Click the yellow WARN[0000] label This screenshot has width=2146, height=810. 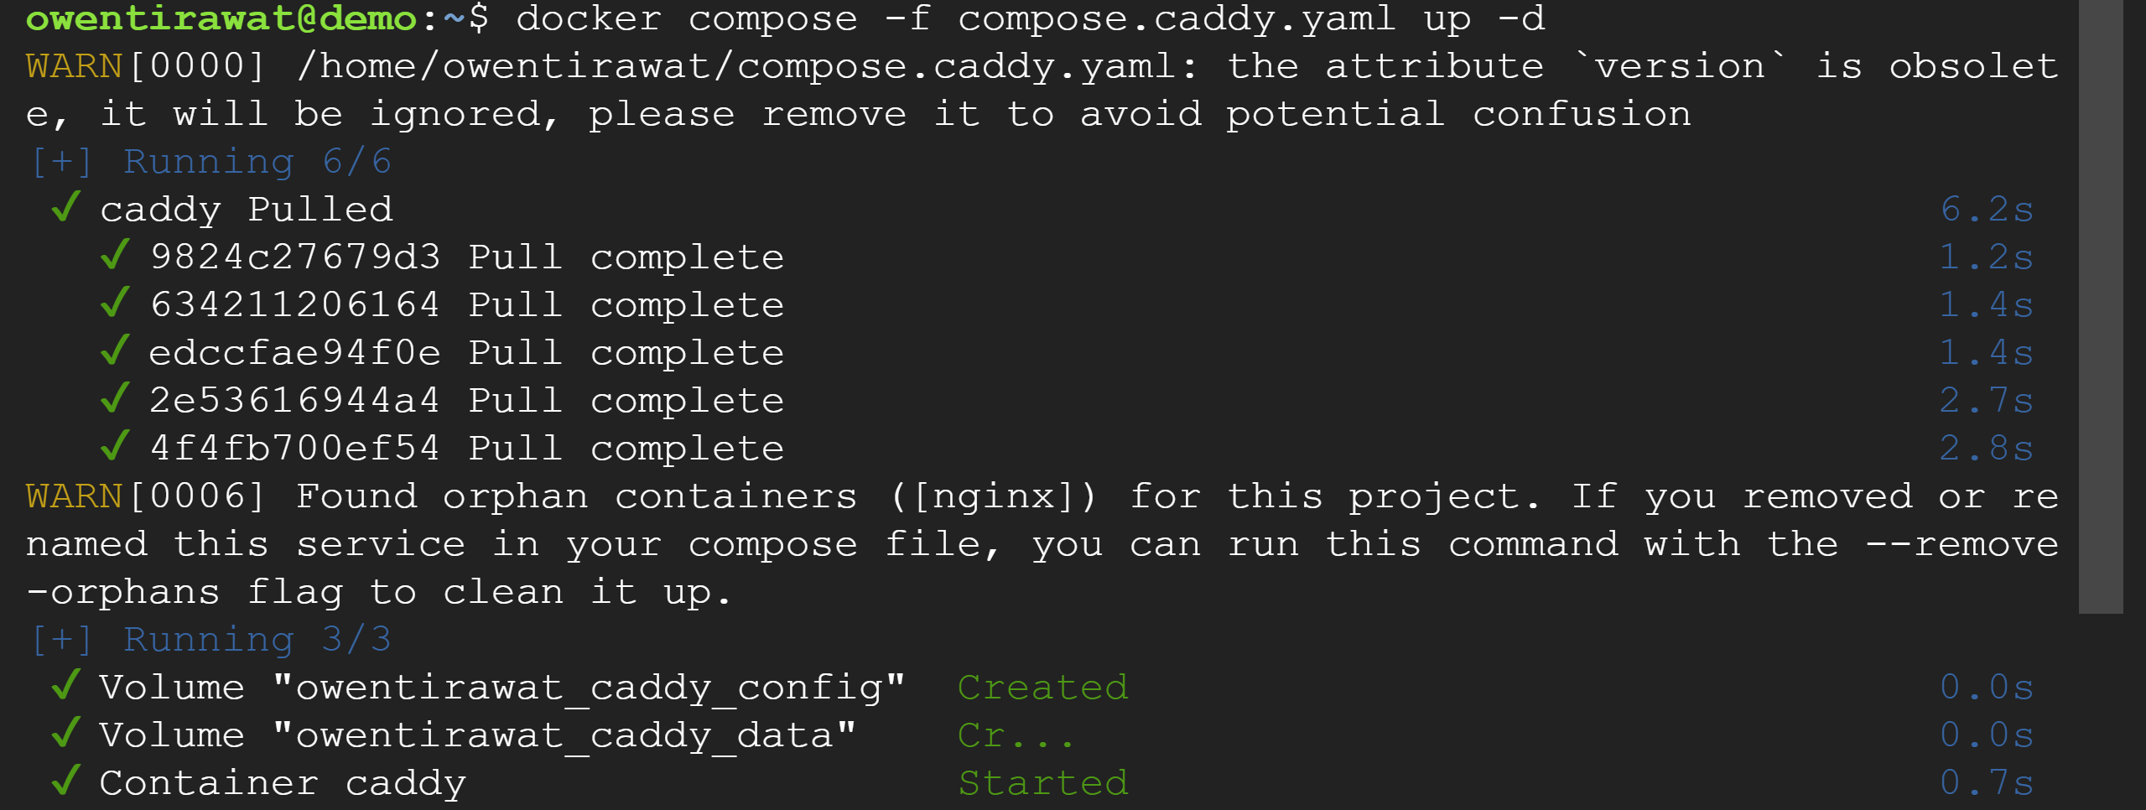coord(75,66)
